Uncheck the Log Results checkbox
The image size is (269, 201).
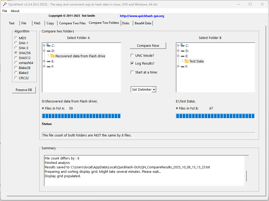(x=132, y=63)
